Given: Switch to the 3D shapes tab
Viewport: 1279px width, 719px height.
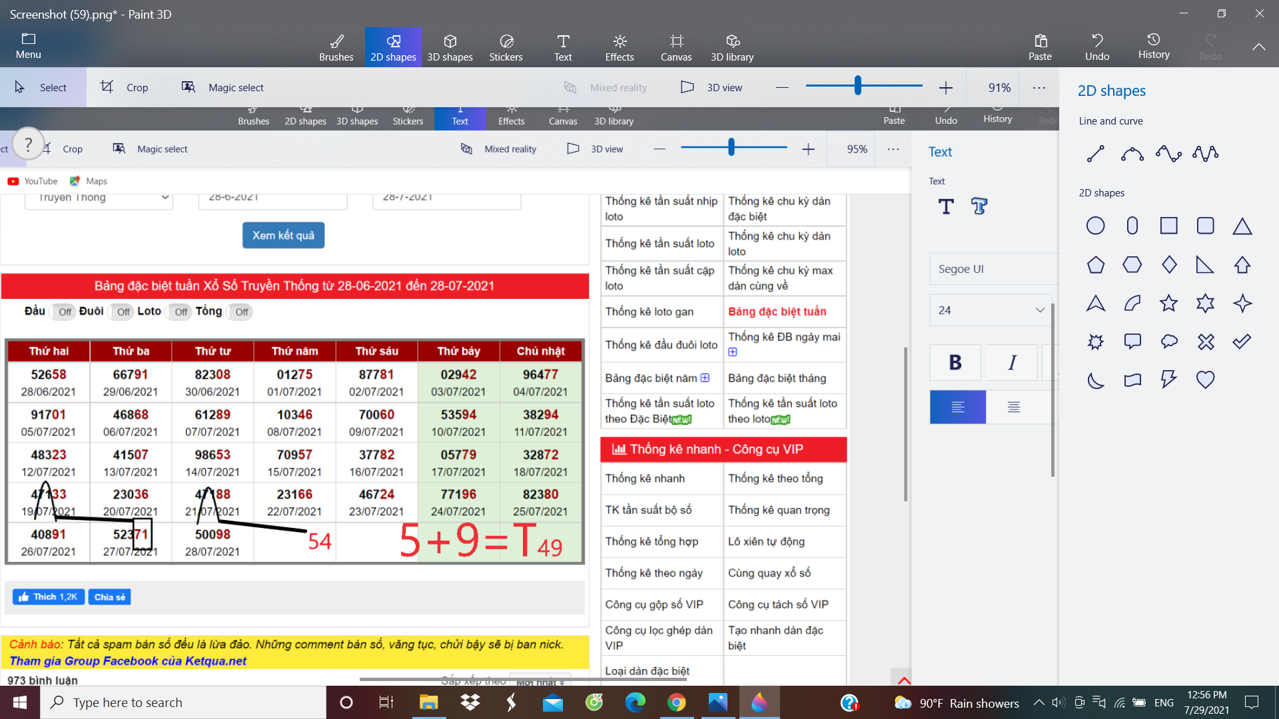Looking at the screenshot, I should click(450, 47).
